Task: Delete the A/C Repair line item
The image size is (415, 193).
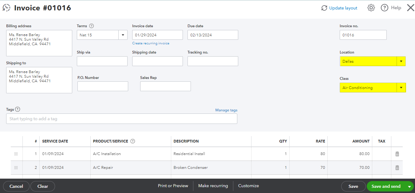Action: (x=397, y=168)
